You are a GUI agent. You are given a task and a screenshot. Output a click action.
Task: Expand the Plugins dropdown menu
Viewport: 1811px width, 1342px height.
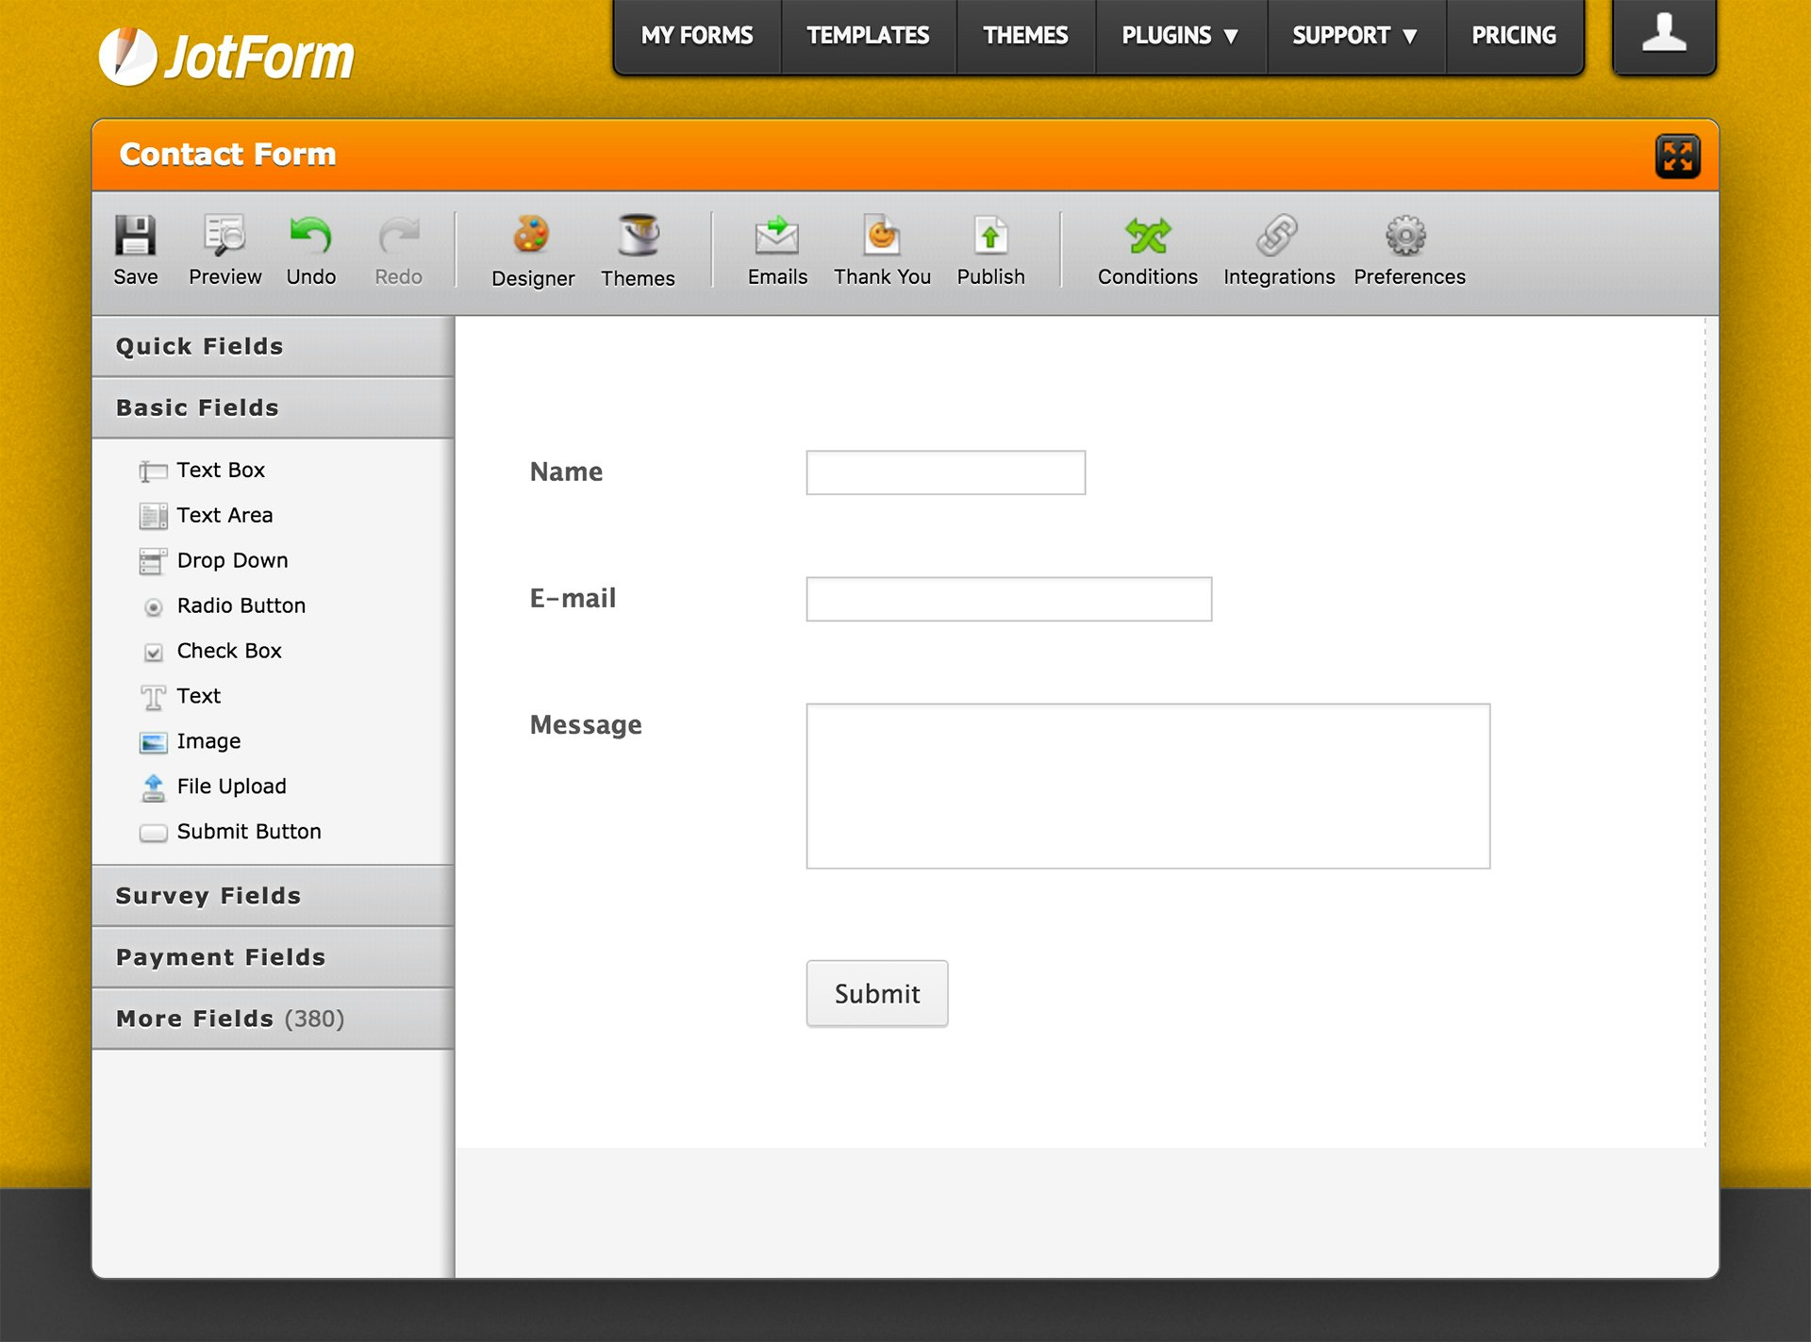click(1179, 36)
